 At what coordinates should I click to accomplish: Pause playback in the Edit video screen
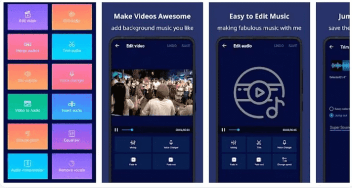pos(116,130)
